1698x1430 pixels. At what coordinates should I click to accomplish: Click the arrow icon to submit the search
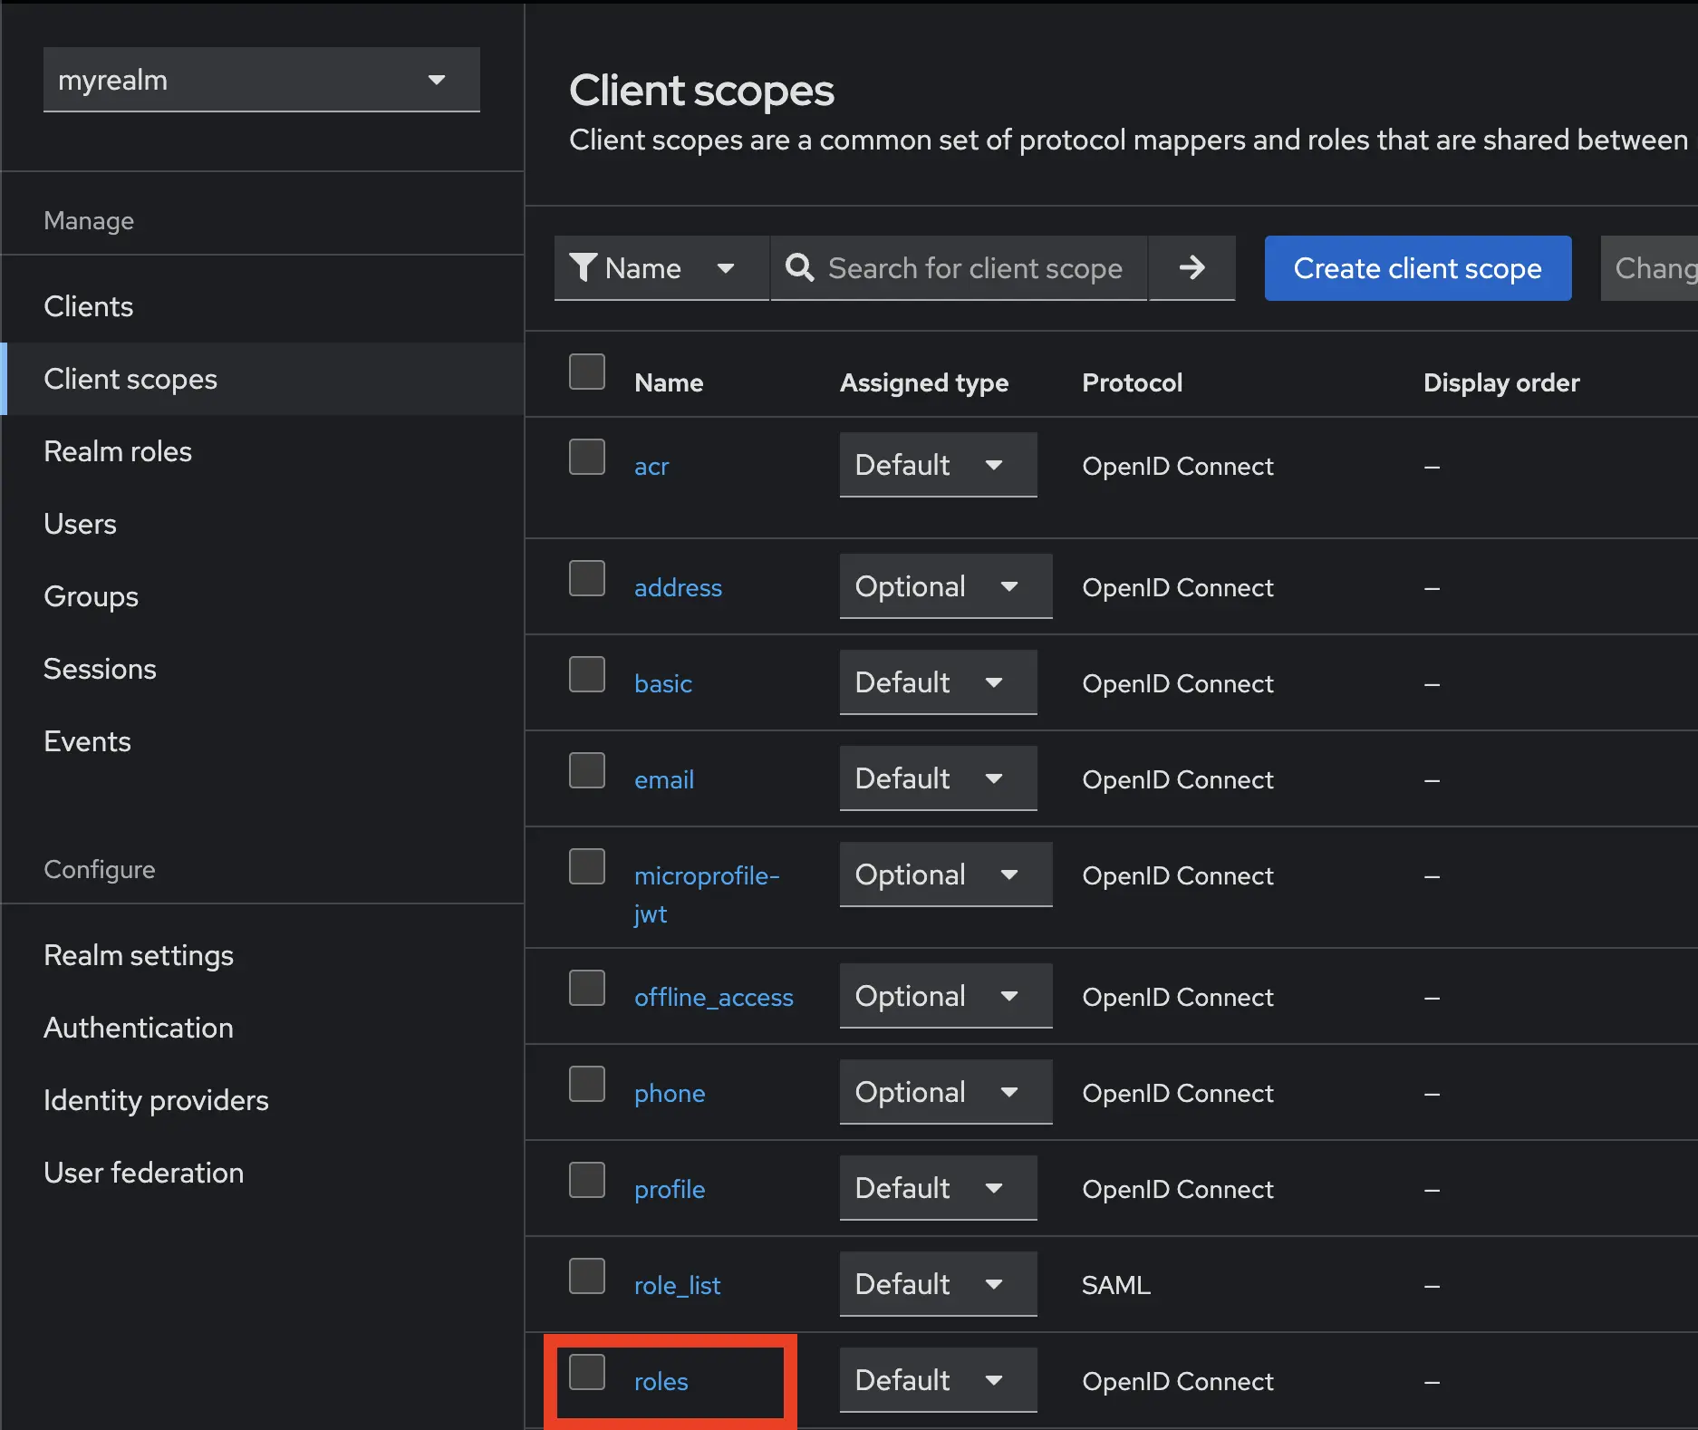click(1191, 268)
